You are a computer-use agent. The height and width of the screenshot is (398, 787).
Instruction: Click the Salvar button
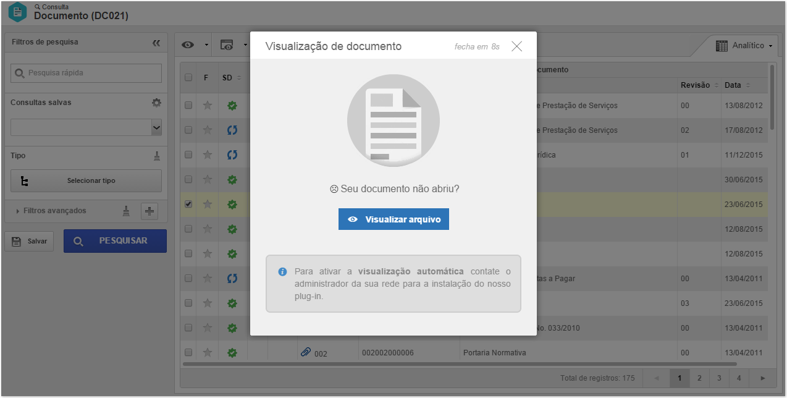click(29, 241)
